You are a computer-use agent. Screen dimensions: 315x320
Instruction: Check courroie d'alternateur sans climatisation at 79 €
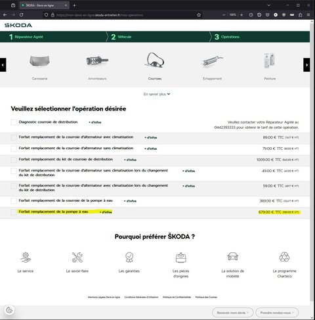click(x=14, y=149)
